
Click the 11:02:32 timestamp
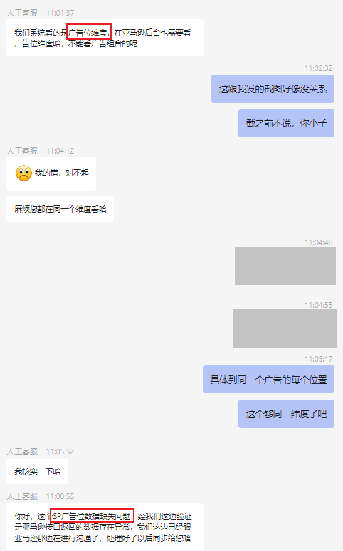click(x=318, y=68)
